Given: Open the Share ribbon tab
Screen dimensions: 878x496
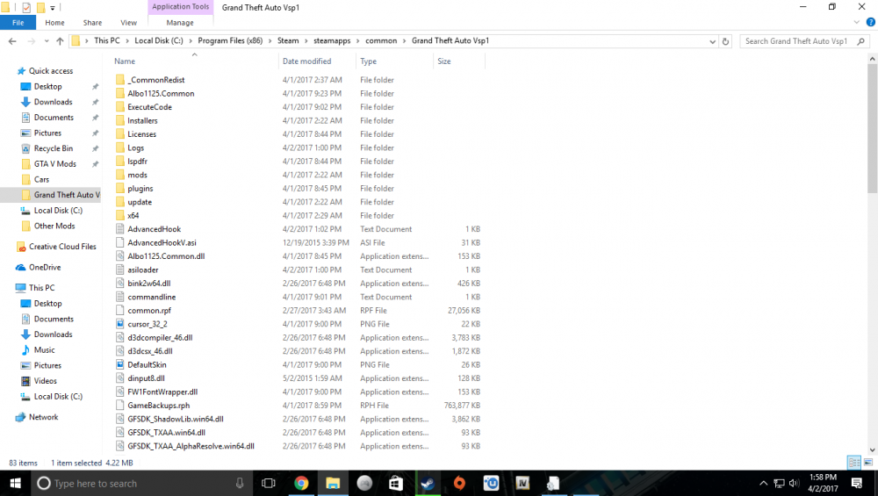Looking at the screenshot, I should pos(92,23).
